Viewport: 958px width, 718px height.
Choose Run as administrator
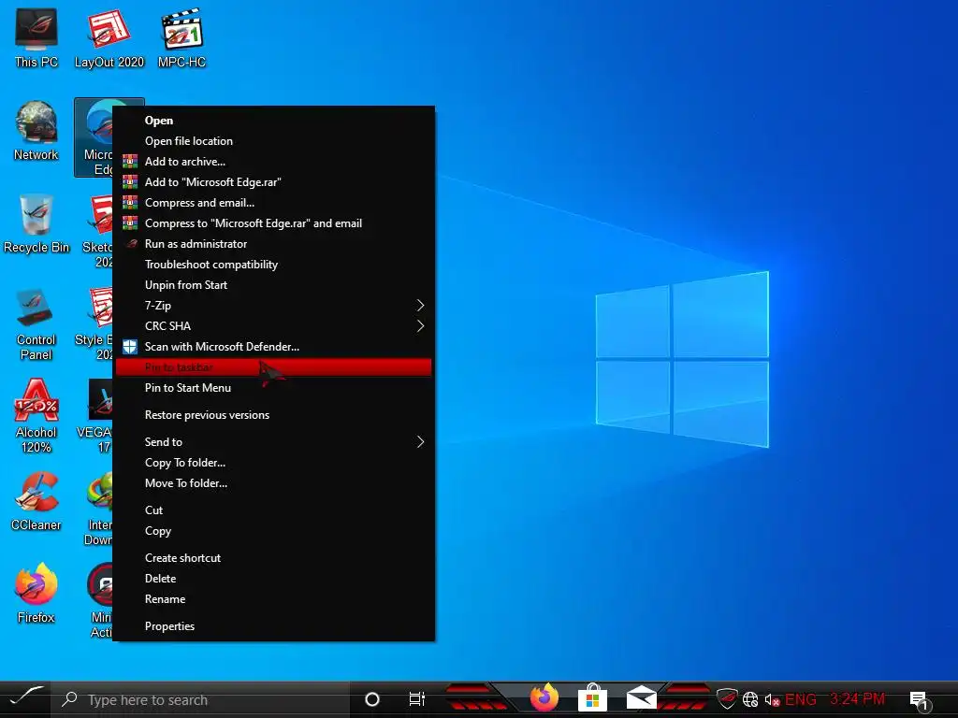[x=274, y=244]
